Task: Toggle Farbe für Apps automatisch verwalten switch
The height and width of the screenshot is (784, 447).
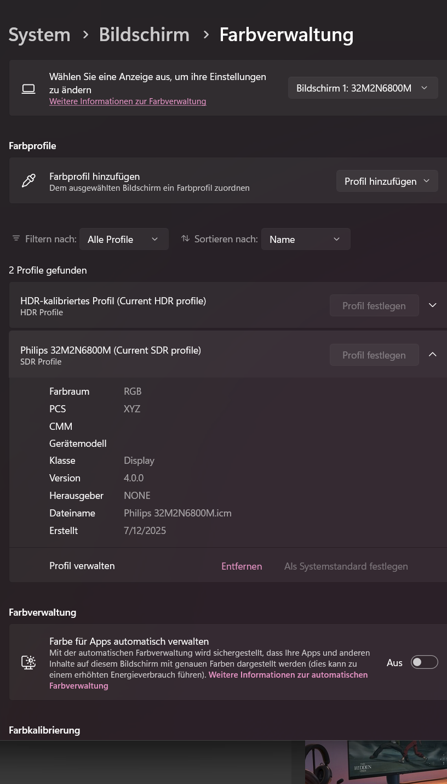Action: pos(425,662)
